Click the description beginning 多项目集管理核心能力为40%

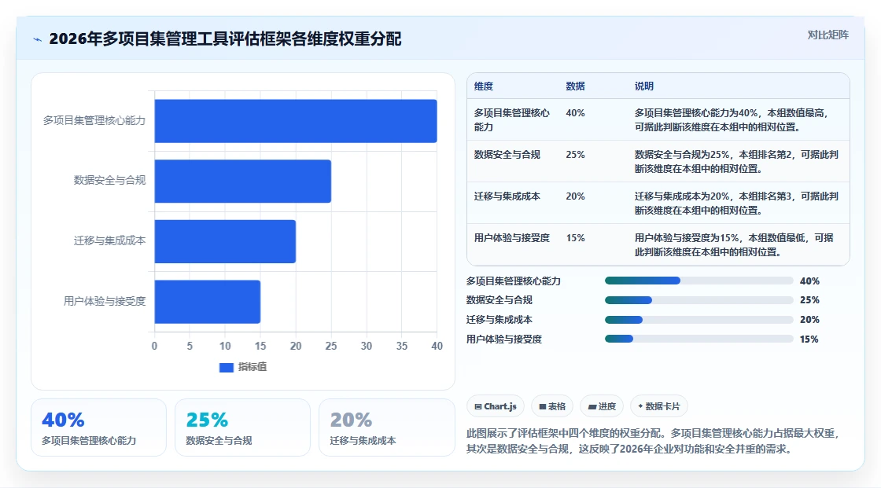click(x=732, y=119)
